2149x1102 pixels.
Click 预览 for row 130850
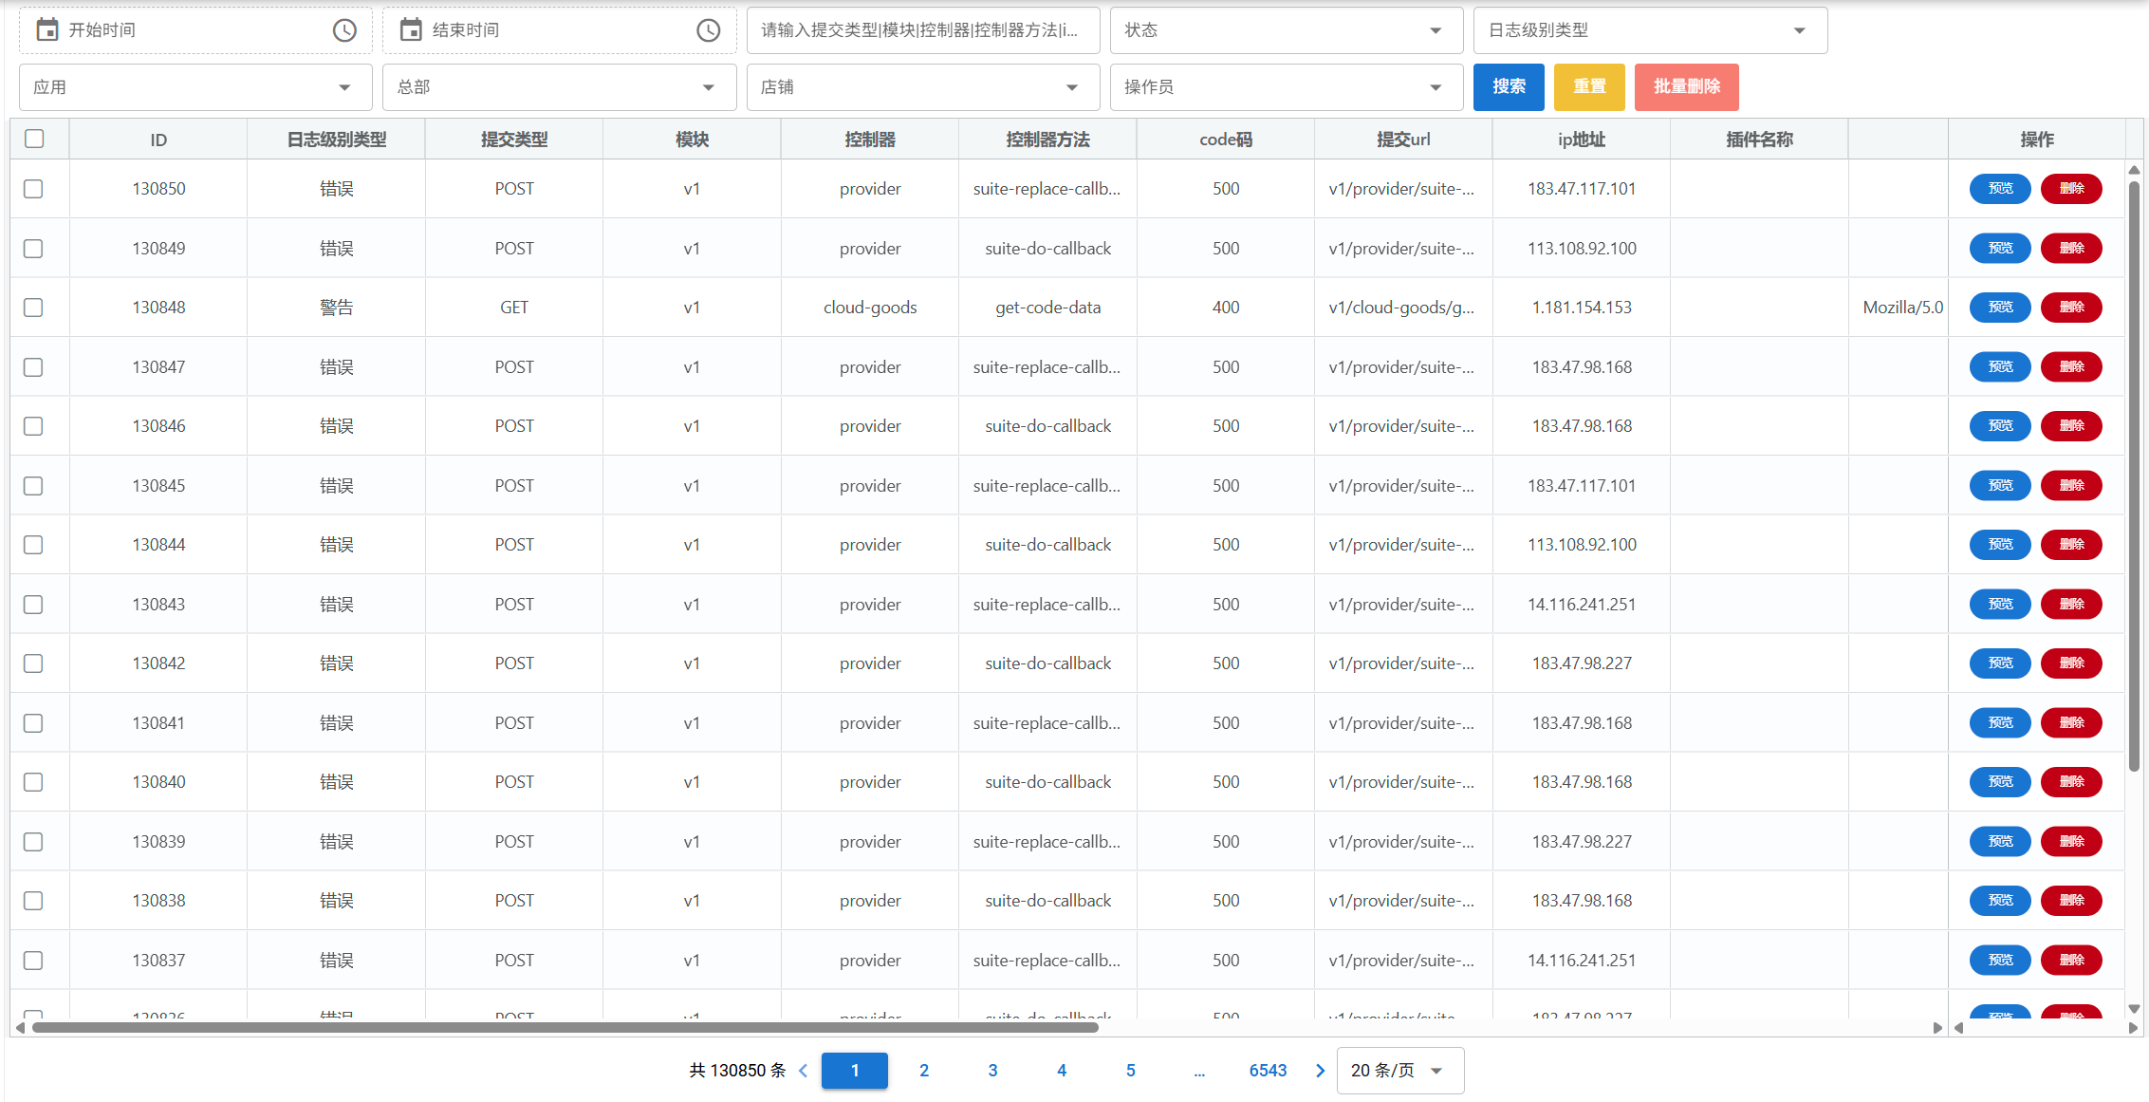tap(2000, 189)
